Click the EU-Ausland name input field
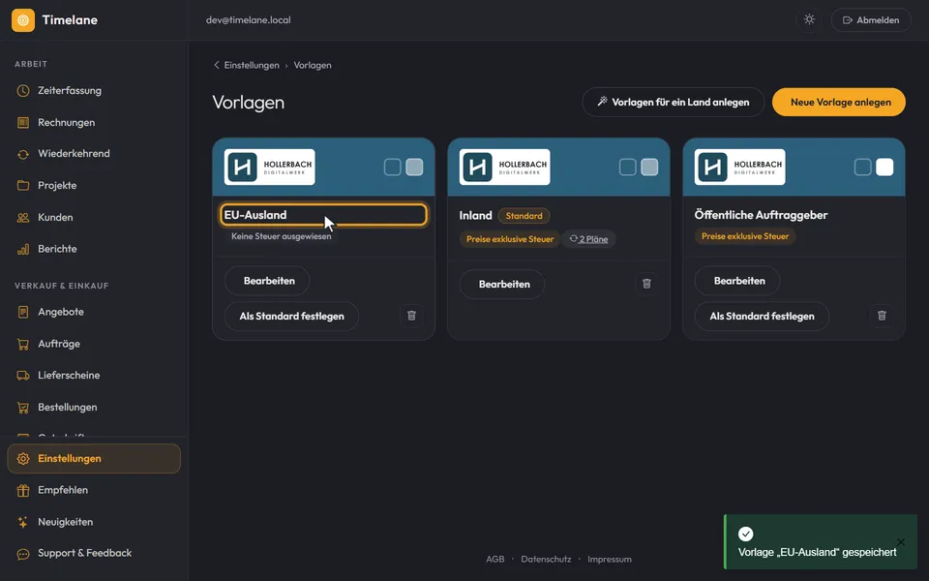This screenshot has height=581, width=929. [323, 215]
